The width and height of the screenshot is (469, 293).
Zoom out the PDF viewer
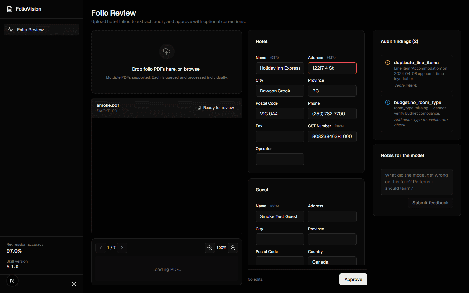210,248
